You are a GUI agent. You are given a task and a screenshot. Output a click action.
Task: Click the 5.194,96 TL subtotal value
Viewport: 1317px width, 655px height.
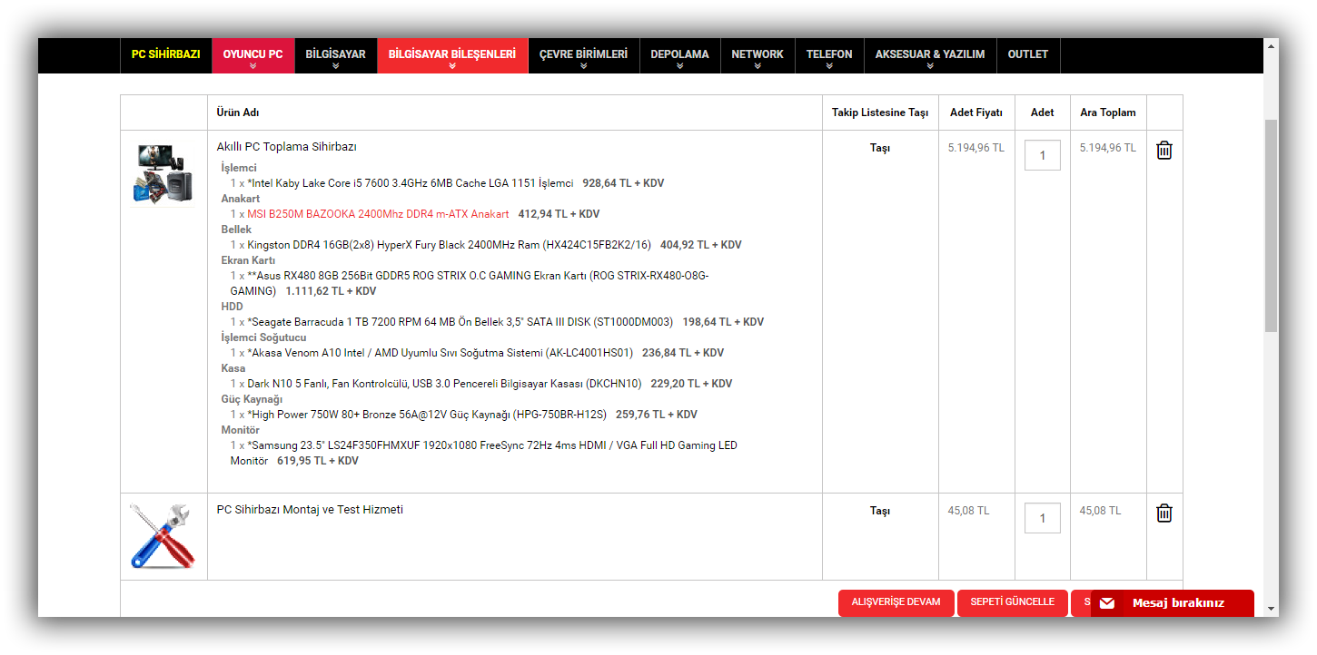coord(1108,148)
